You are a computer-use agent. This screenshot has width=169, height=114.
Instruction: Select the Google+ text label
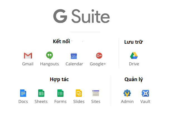point(98,64)
